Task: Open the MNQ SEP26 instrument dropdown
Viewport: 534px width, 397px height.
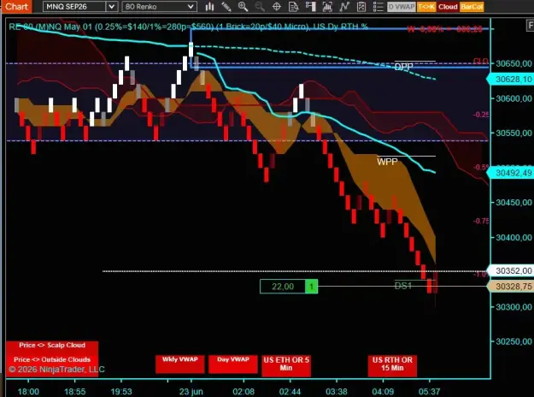Action: coord(111,7)
